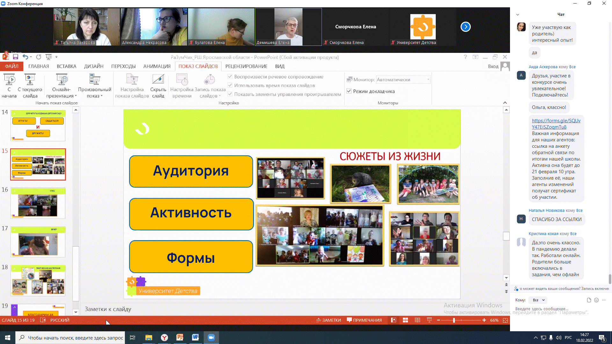Switch to Slide Sorter view icon
Image resolution: width=612 pixels, height=344 pixels.
pyautogui.click(x=405, y=320)
